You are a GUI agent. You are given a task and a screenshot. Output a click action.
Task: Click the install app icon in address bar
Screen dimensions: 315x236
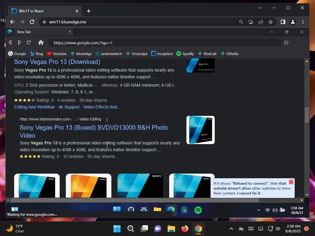tap(251, 22)
